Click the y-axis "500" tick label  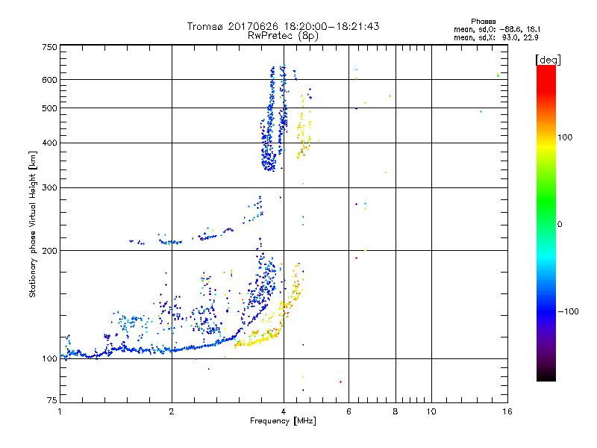[x=49, y=108]
